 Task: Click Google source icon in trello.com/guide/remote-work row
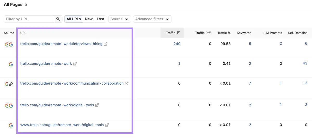pyautogui.click(x=11, y=64)
